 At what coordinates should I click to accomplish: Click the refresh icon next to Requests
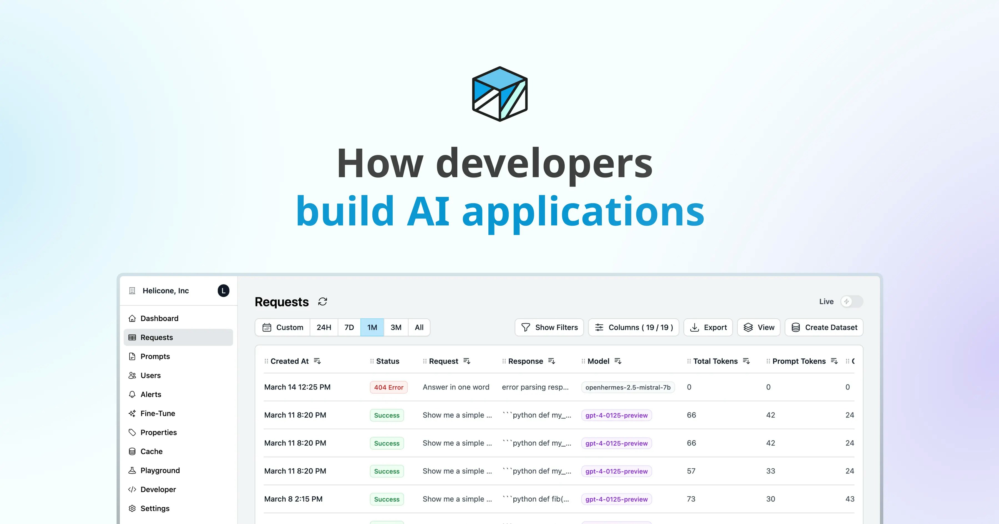[323, 302]
